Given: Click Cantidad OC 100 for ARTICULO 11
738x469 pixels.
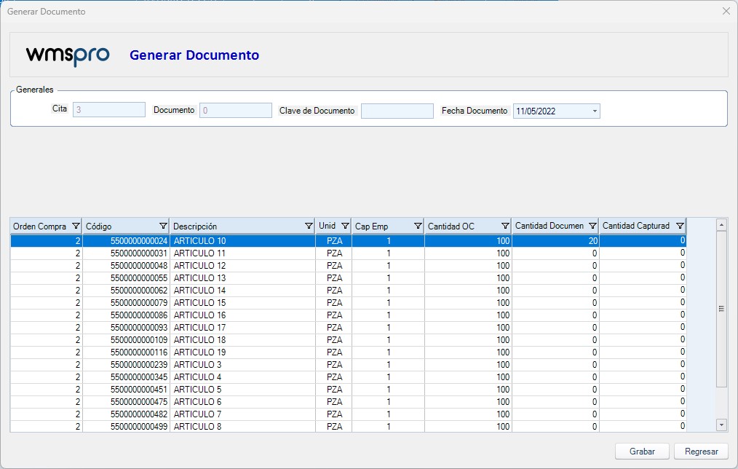Looking at the screenshot, I should [x=468, y=253].
